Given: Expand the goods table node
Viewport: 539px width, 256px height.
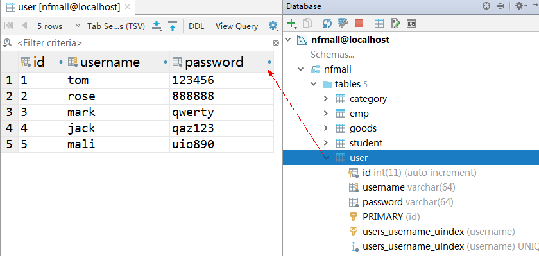Looking at the screenshot, I should (x=326, y=128).
